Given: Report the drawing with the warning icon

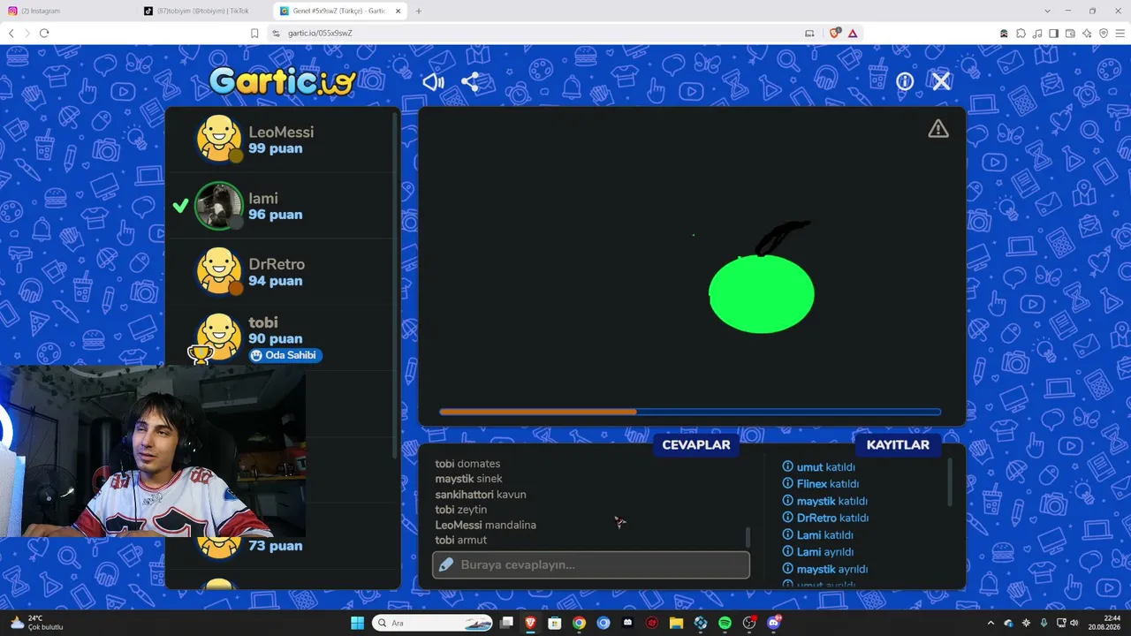Looking at the screenshot, I should (938, 129).
